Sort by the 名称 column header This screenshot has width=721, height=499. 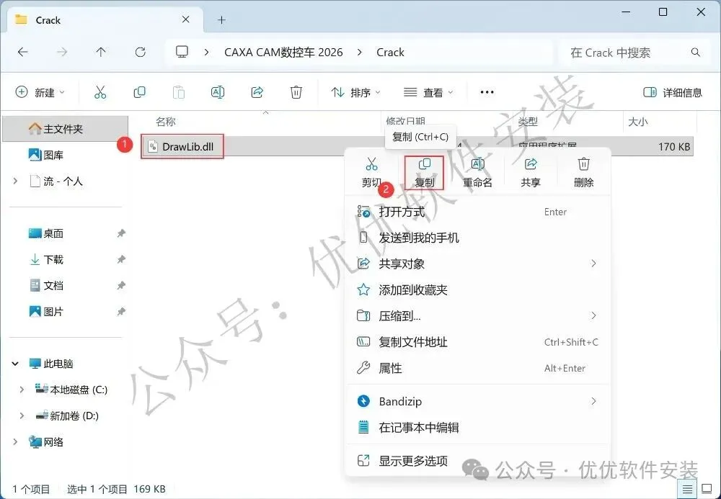coord(166,122)
